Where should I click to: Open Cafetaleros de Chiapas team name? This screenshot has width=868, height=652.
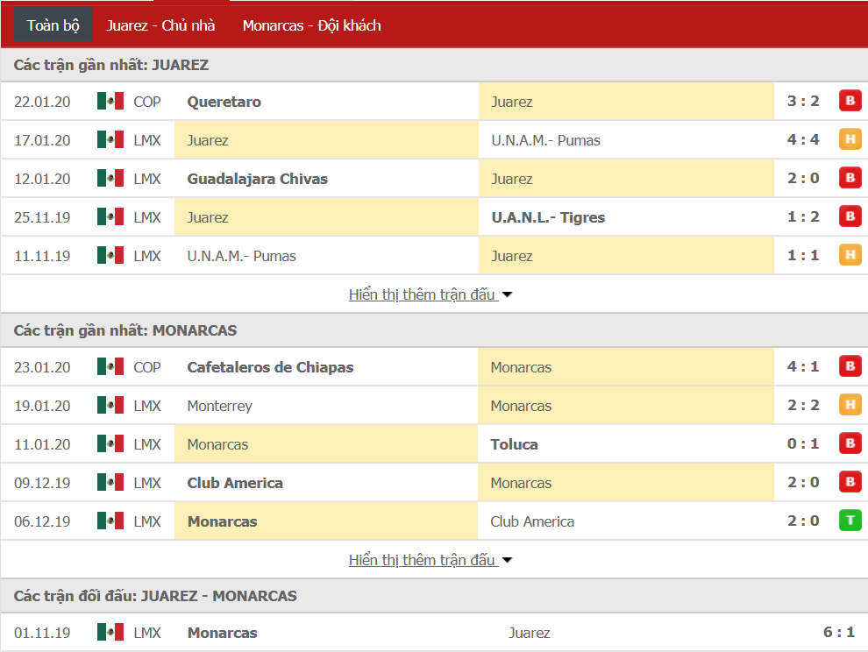pos(270,367)
